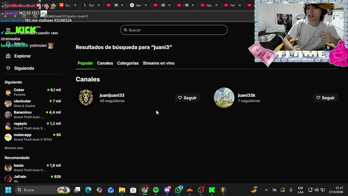Open Coker's Fortnite channel in the sidebar
Screen dimensions: 348x196
(33, 92)
